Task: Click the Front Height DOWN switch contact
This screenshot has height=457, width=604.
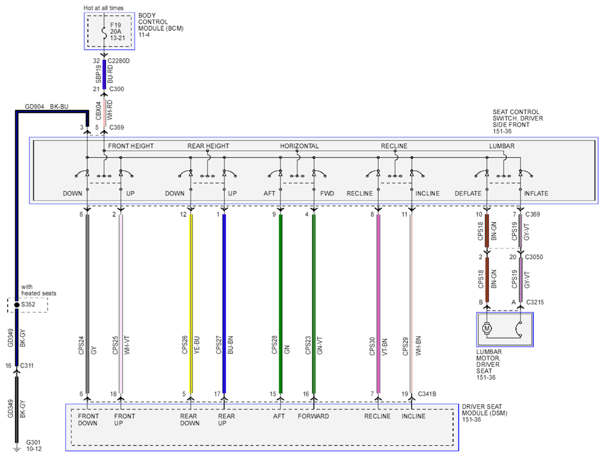Action: [x=82, y=174]
